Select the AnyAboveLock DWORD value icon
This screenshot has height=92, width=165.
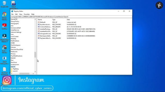pos(39,25)
